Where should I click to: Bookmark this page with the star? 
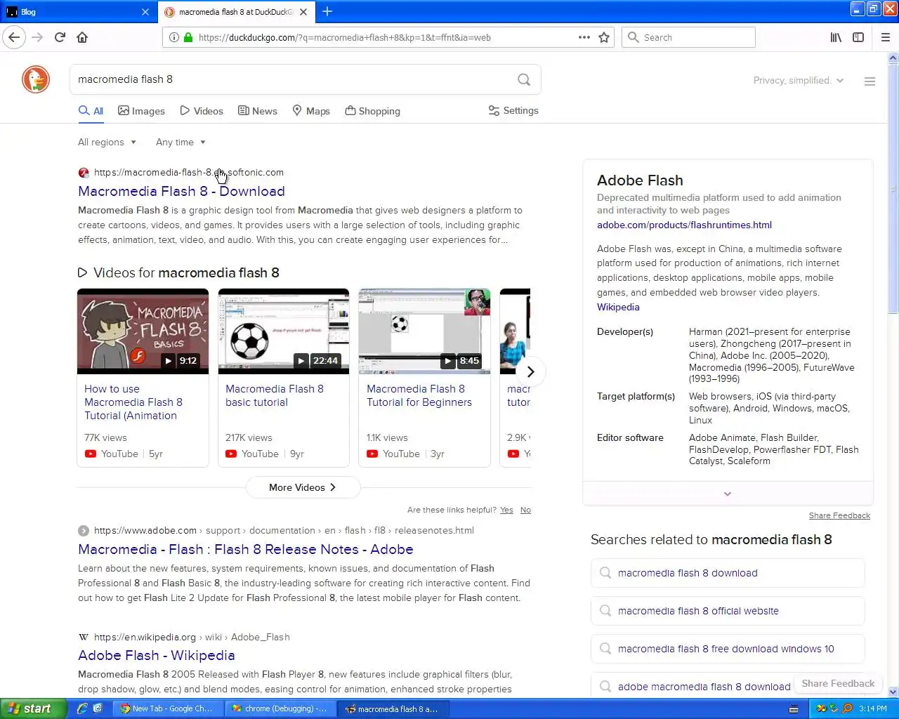click(x=604, y=37)
